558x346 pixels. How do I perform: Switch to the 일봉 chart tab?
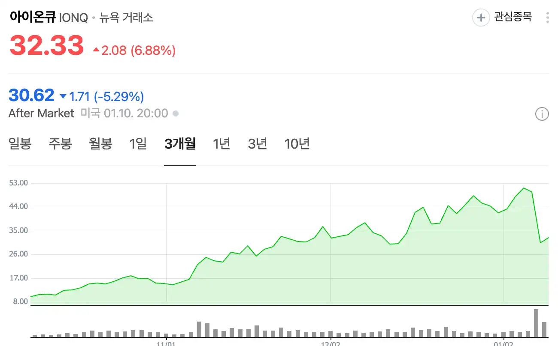(19, 144)
